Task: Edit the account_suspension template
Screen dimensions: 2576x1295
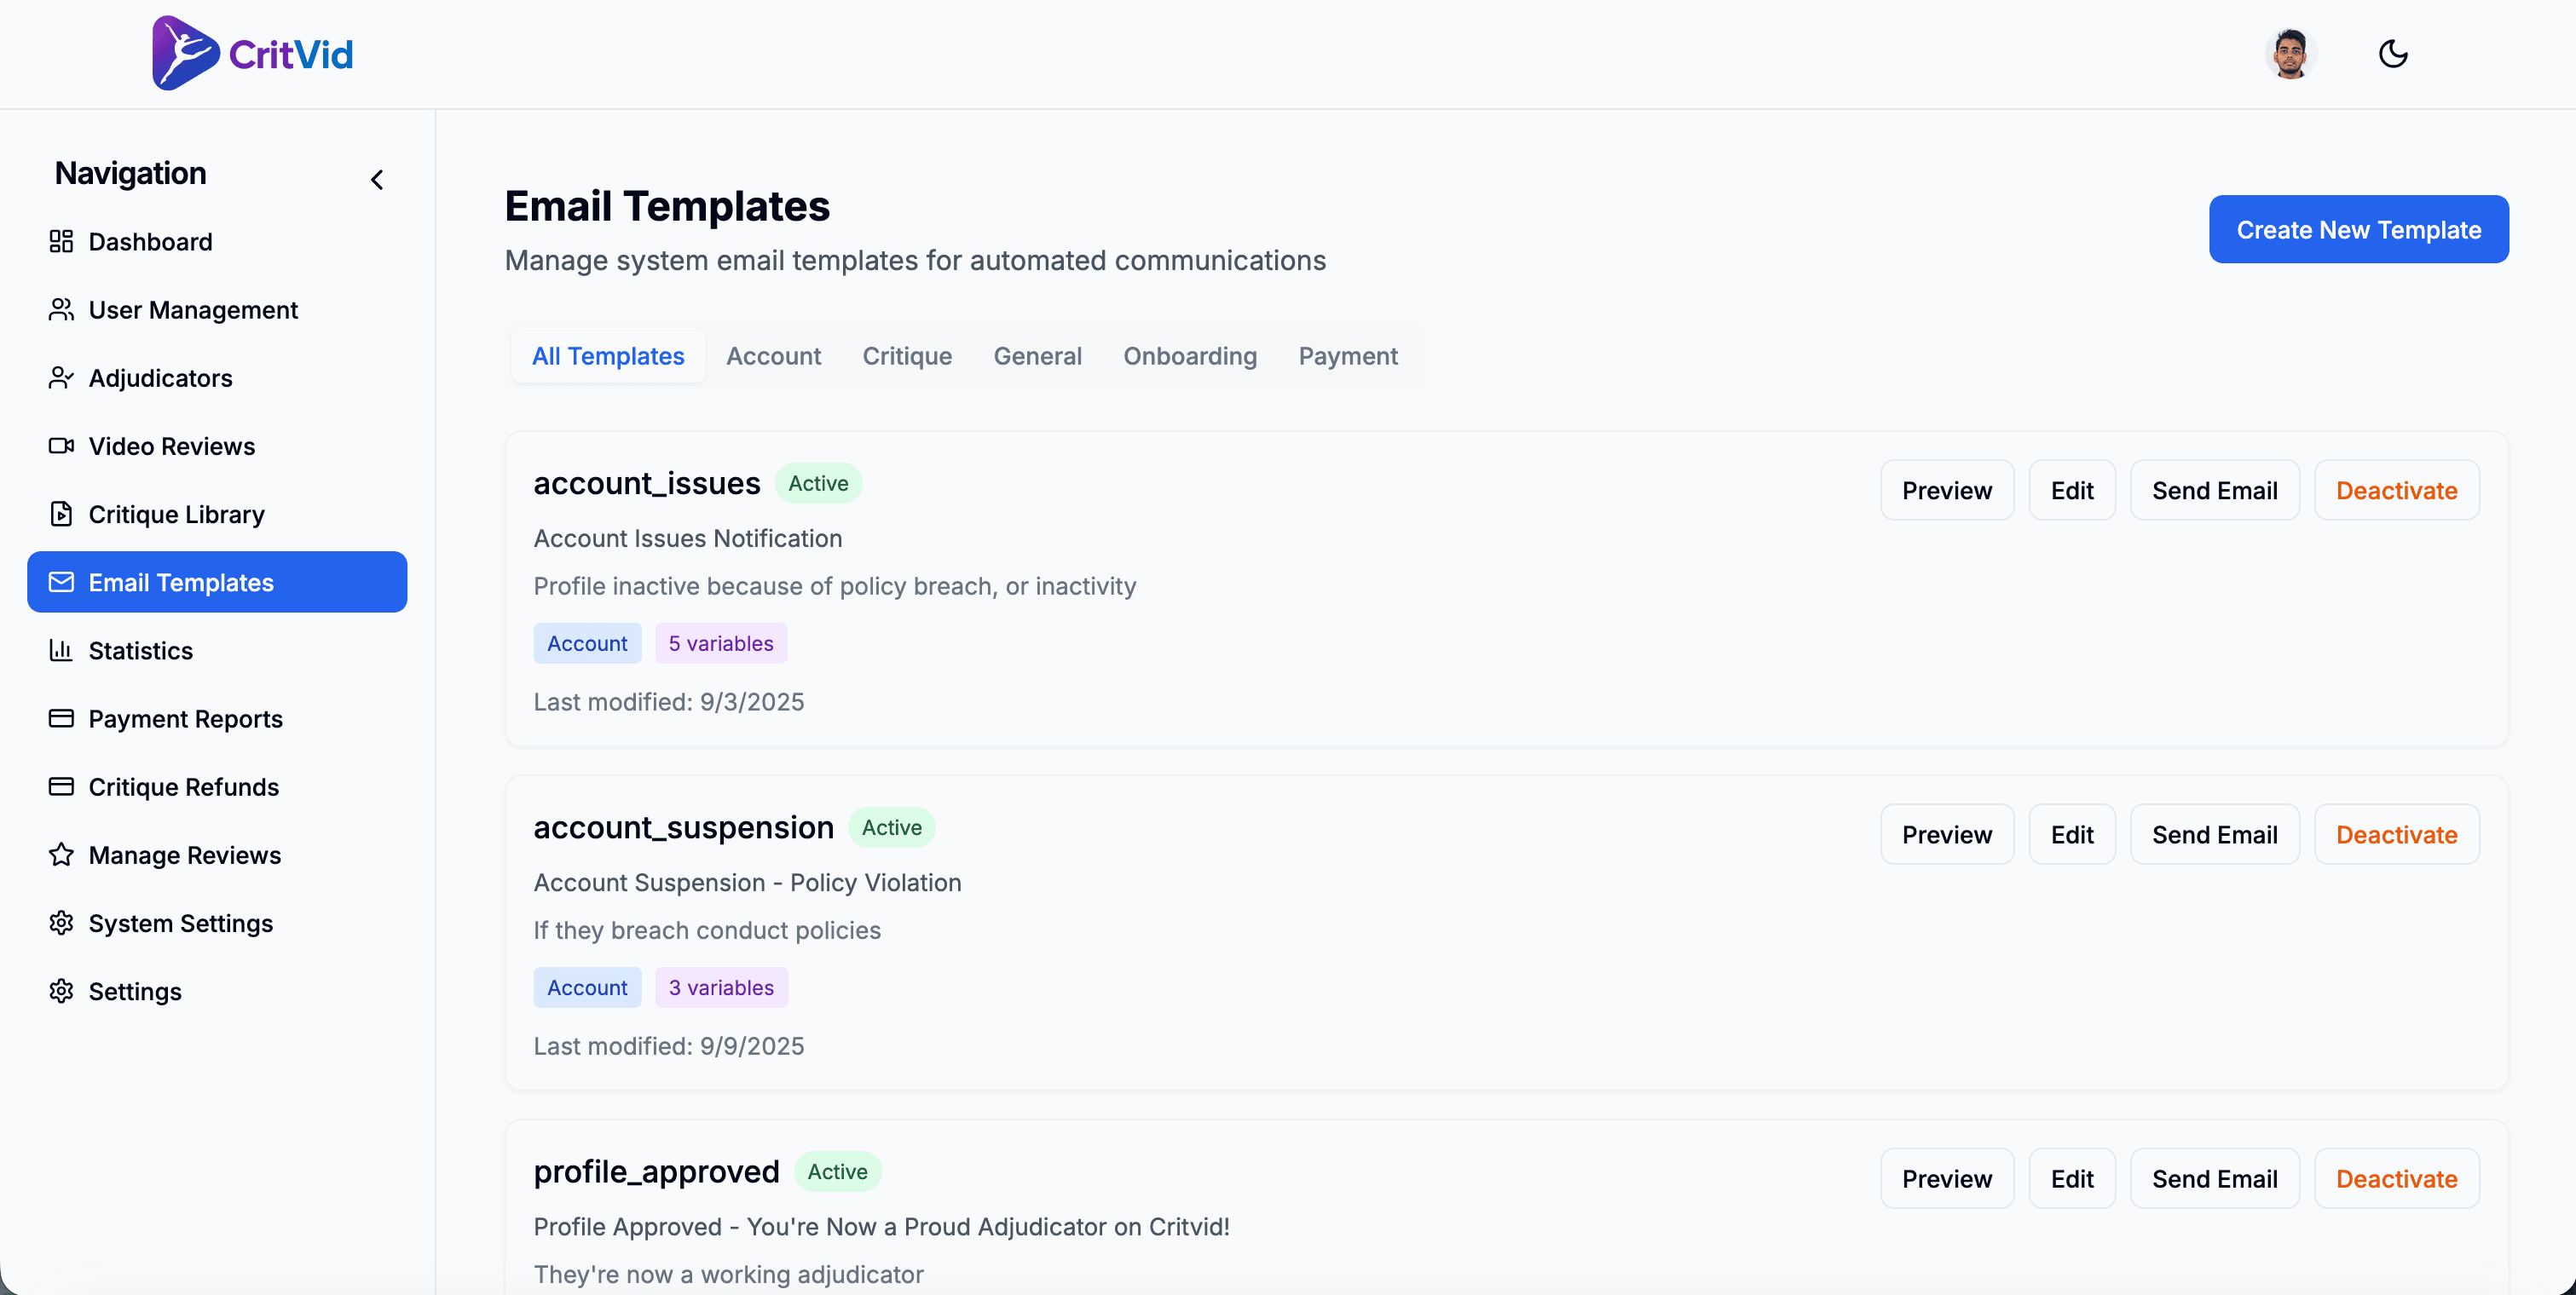Action: click(x=2072, y=833)
